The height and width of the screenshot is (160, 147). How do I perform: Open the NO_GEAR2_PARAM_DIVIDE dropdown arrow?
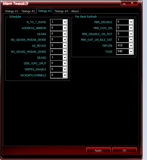pyautogui.click(x=65, y=52)
